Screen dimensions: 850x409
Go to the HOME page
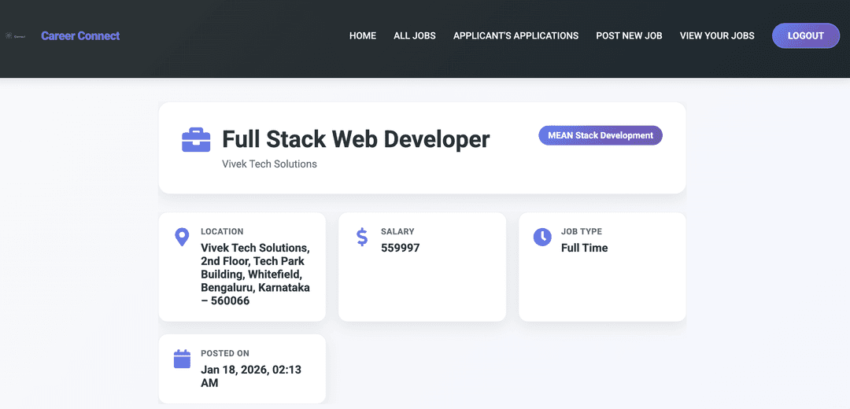point(363,35)
